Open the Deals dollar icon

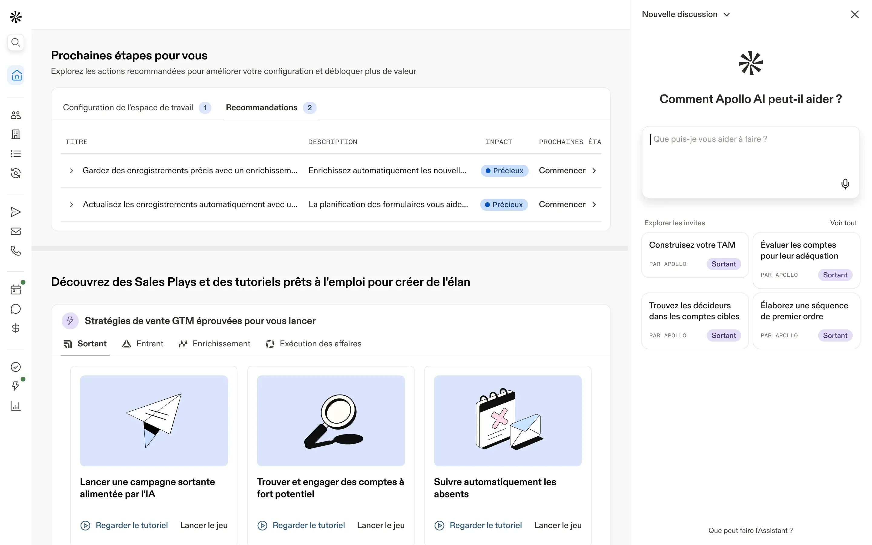click(15, 328)
